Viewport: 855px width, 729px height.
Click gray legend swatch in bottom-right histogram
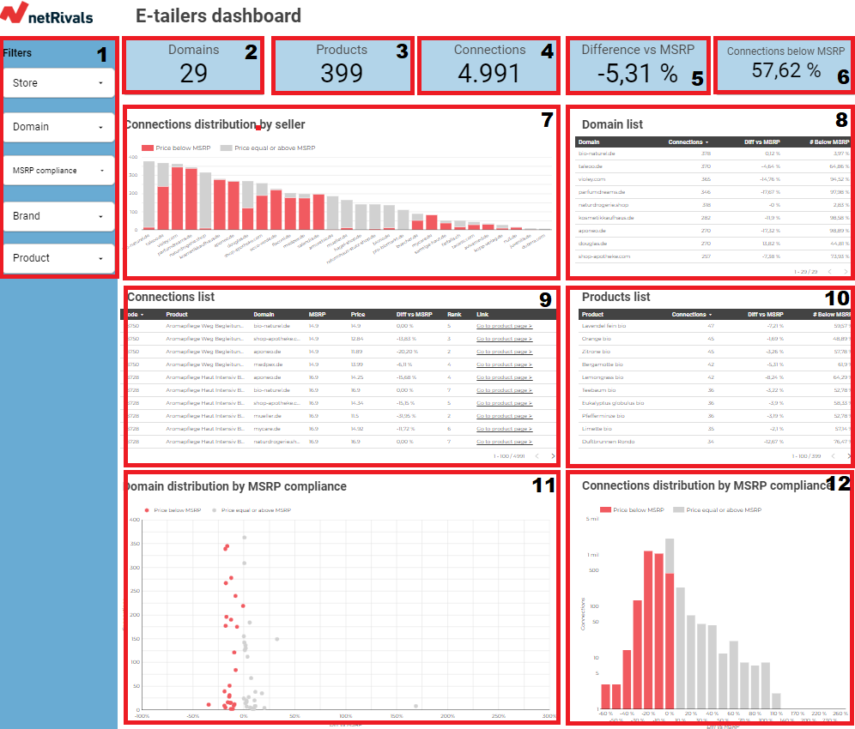click(678, 510)
